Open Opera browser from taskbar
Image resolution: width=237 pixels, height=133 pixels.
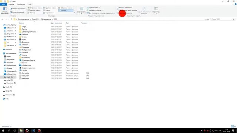(27, 130)
